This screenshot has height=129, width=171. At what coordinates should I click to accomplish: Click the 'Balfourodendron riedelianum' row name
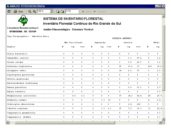[x=23, y=83]
